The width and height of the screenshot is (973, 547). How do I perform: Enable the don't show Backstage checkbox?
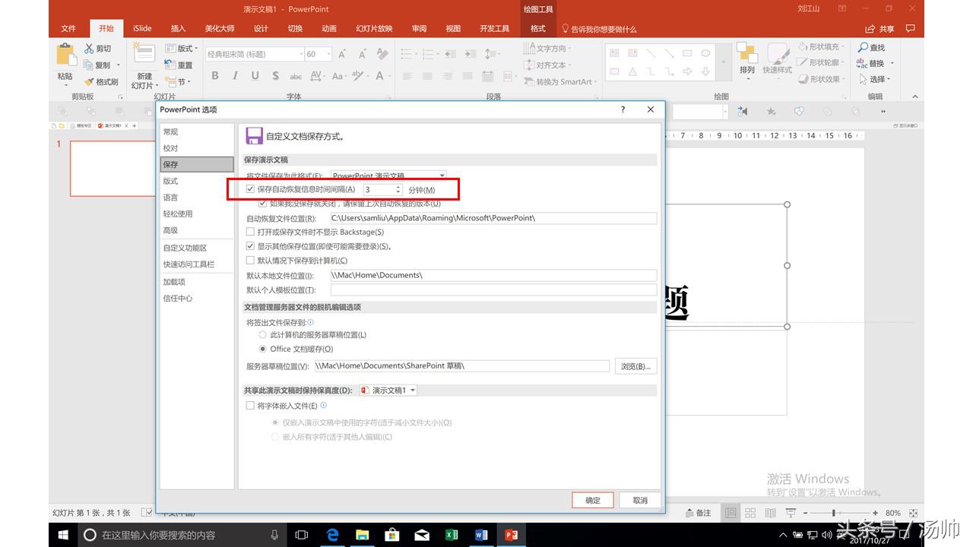point(251,232)
